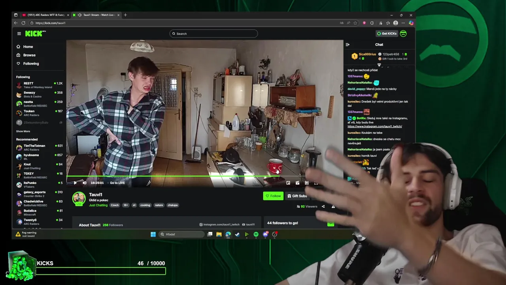506x285 pixels.
Task: Open Sweezy channel in sidebar
Action: (40, 94)
